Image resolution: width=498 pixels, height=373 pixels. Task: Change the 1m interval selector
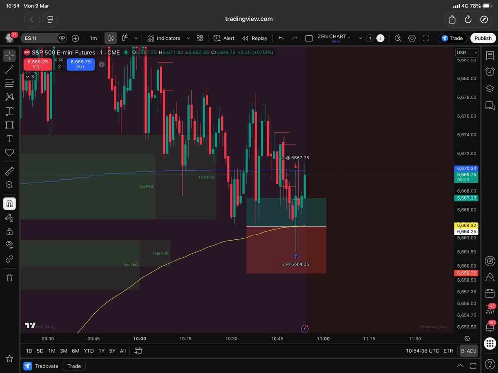[93, 38]
